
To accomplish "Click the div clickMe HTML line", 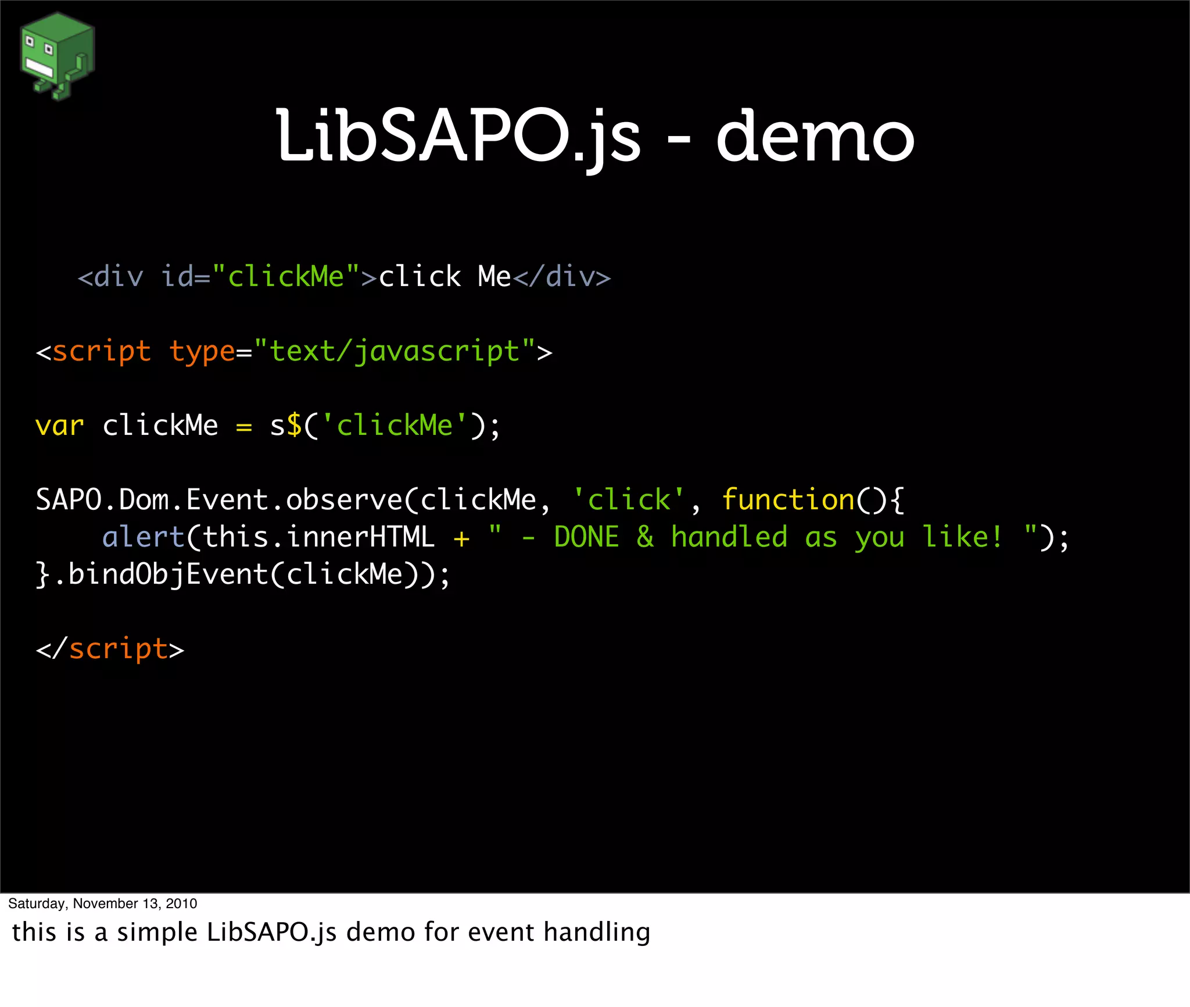I will click(x=344, y=277).
